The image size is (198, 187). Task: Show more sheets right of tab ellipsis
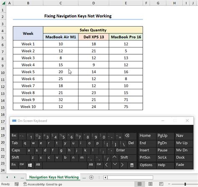pyautogui.click(x=84, y=178)
